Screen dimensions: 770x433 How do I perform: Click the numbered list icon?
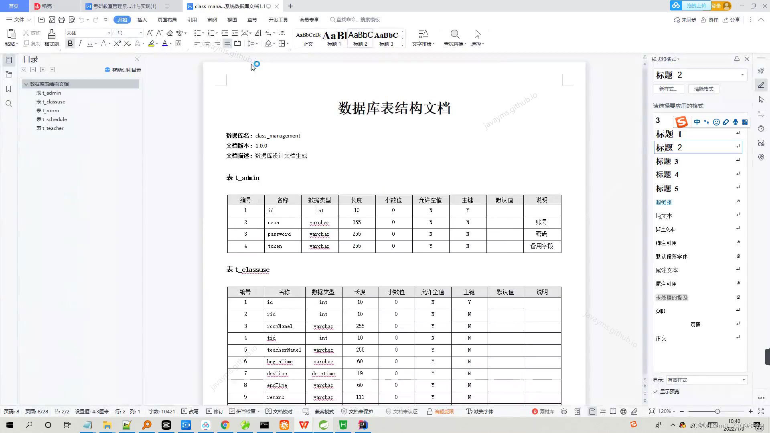click(x=211, y=33)
